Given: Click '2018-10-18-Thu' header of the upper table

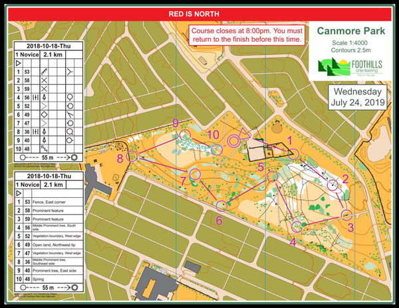Looking at the screenshot, I should (49, 46).
